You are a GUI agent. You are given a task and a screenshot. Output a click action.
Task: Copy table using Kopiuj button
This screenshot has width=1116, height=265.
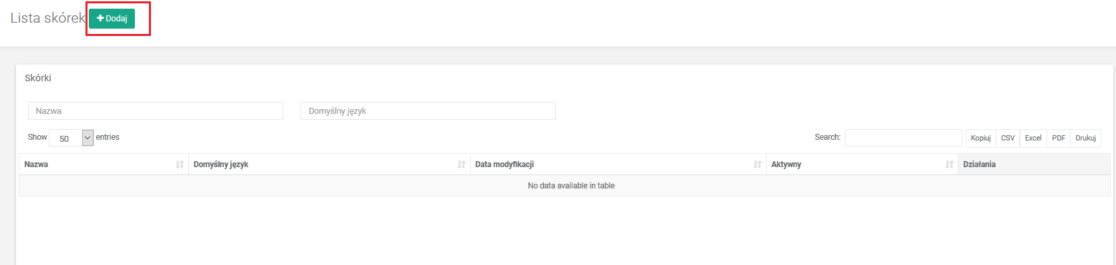(980, 138)
